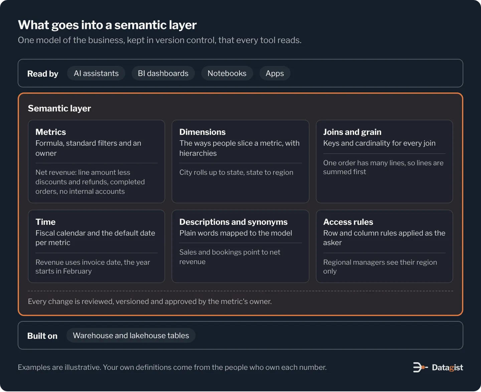Click 'The ways people slice a metric' text
This screenshot has height=392, width=481.
[x=239, y=148]
